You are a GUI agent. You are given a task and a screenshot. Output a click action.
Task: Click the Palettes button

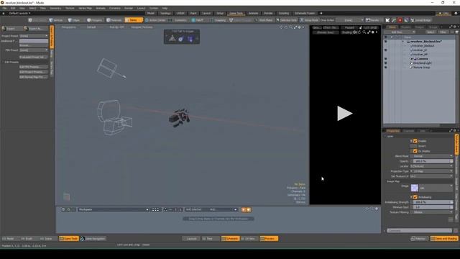(419, 239)
